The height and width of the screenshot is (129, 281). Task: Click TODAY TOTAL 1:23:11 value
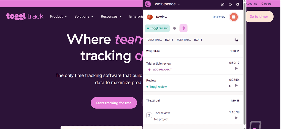coord(169,40)
